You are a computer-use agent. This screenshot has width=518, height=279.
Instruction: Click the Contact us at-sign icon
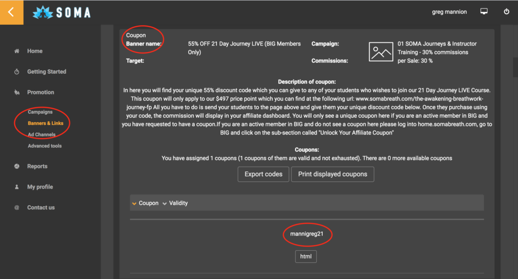pyautogui.click(x=17, y=207)
